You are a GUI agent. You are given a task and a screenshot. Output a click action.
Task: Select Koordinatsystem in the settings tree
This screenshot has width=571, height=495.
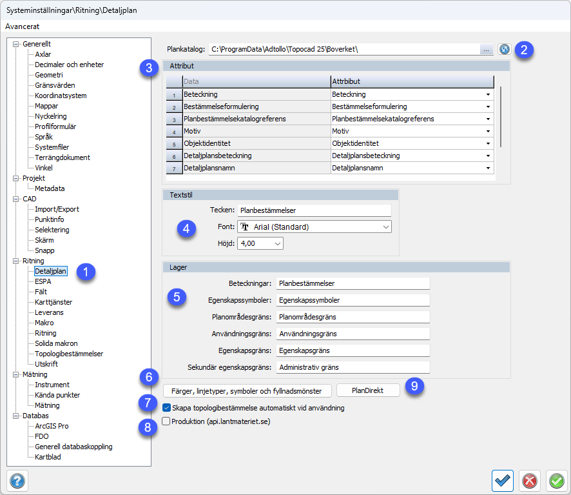point(61,96)
